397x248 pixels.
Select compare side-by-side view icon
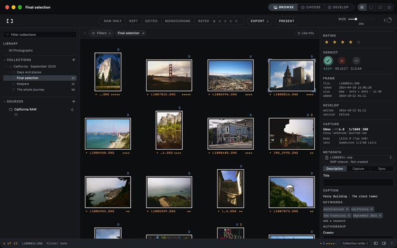click(380, 7)
